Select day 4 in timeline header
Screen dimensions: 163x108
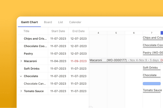click(98, 33)
